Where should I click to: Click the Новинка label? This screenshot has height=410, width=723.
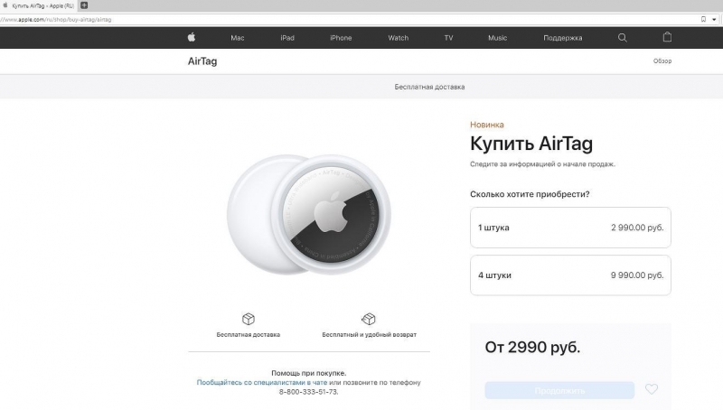pos(487,125)
